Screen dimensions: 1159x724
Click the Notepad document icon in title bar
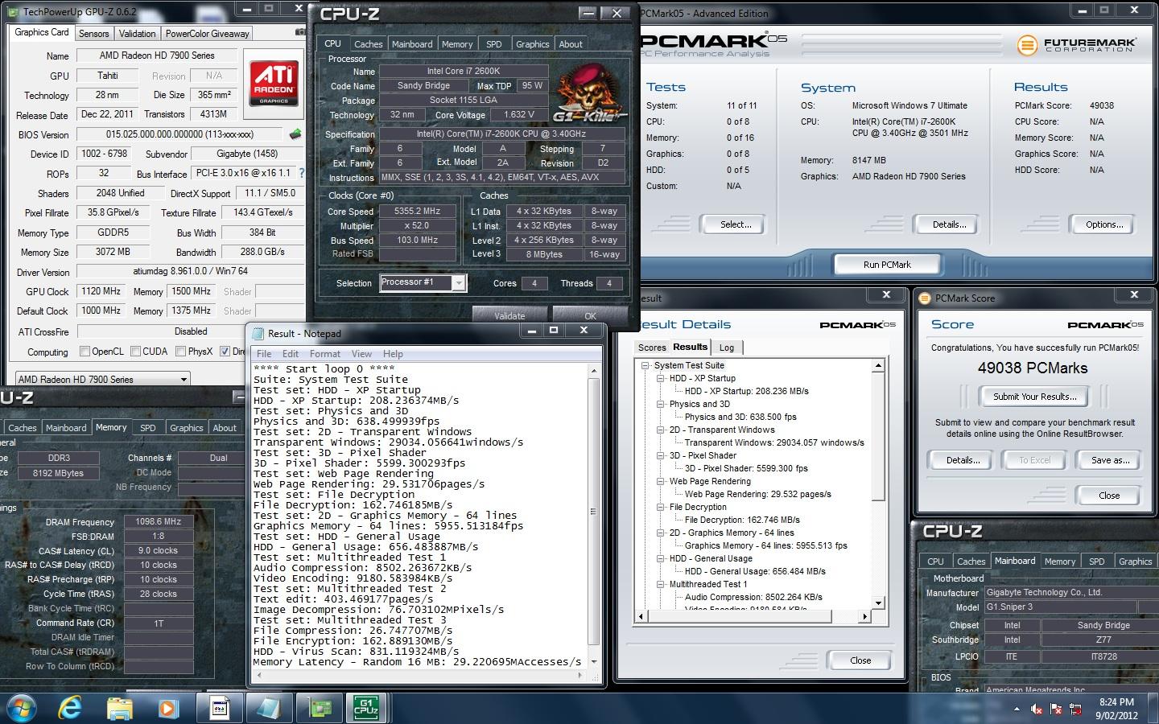[x=258, y=333]
